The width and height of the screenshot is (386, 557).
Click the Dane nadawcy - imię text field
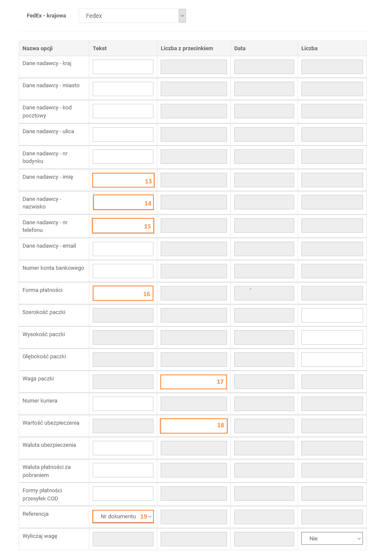click(x=123, y=180)
